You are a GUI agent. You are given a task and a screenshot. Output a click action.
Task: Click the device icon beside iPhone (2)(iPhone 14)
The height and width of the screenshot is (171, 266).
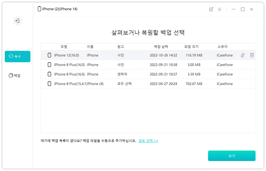[x=39, y=9]
